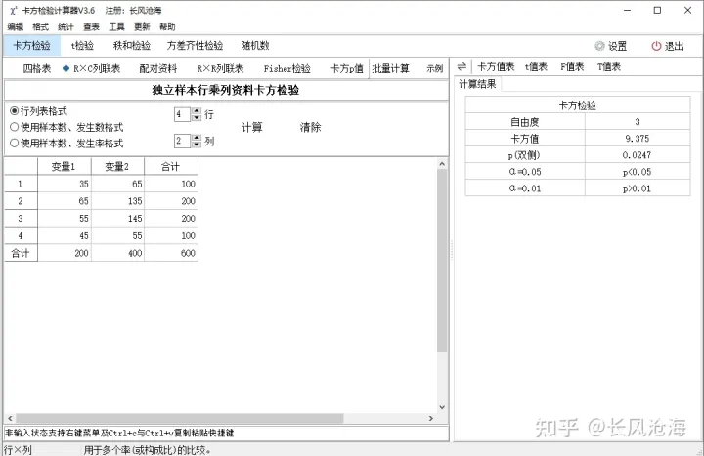Switch to the 秩和检验 tab
This screenshot has height=456, width=704.
[132, 46]
